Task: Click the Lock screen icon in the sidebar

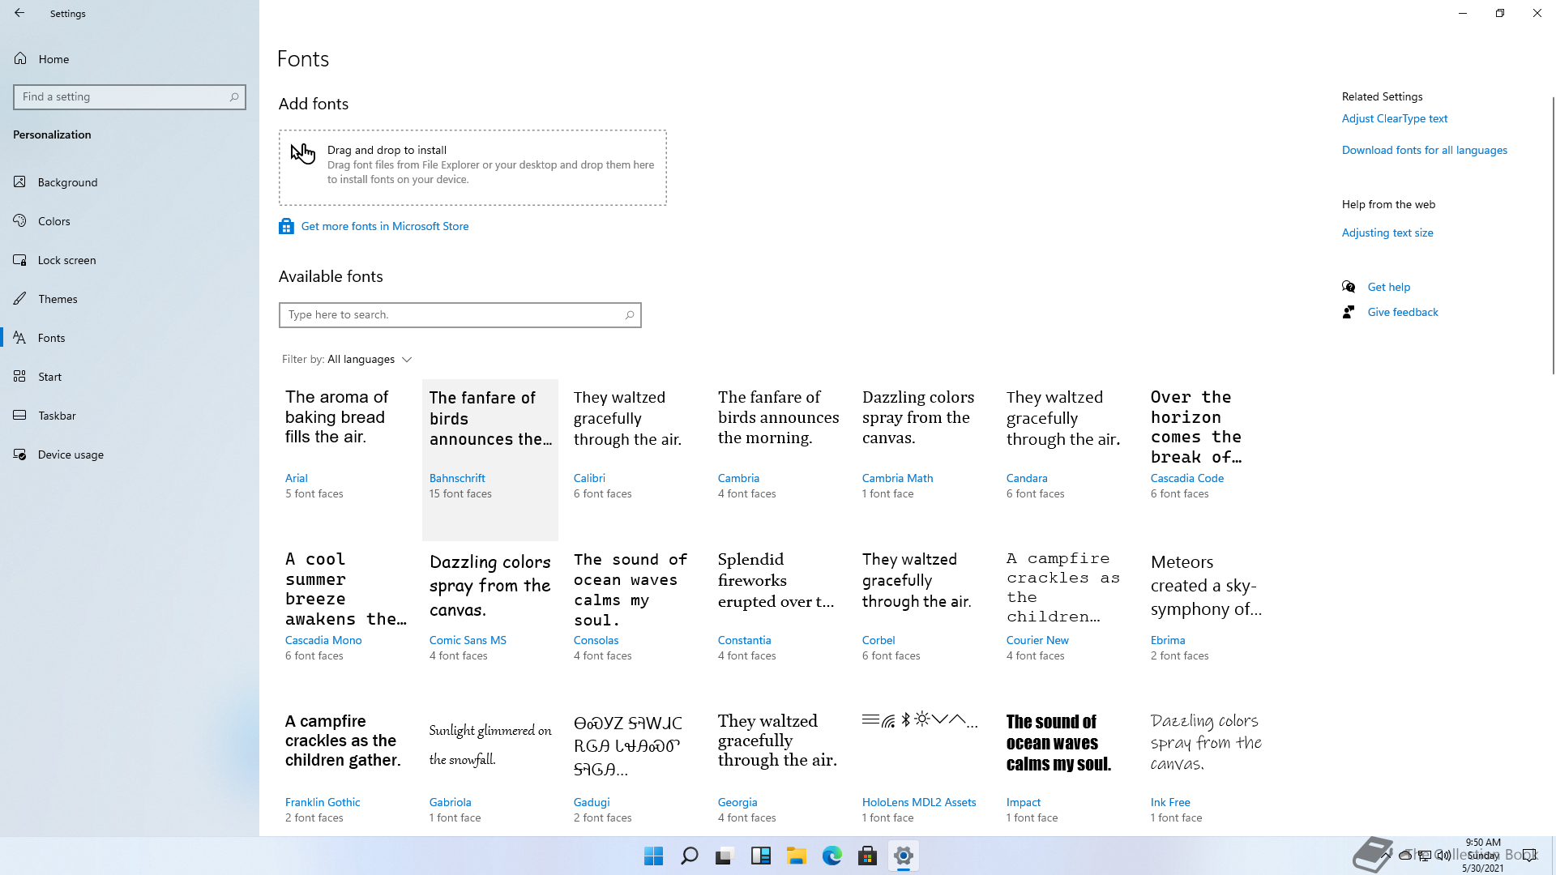Action: pyautogui.click(x=20, y=260)
